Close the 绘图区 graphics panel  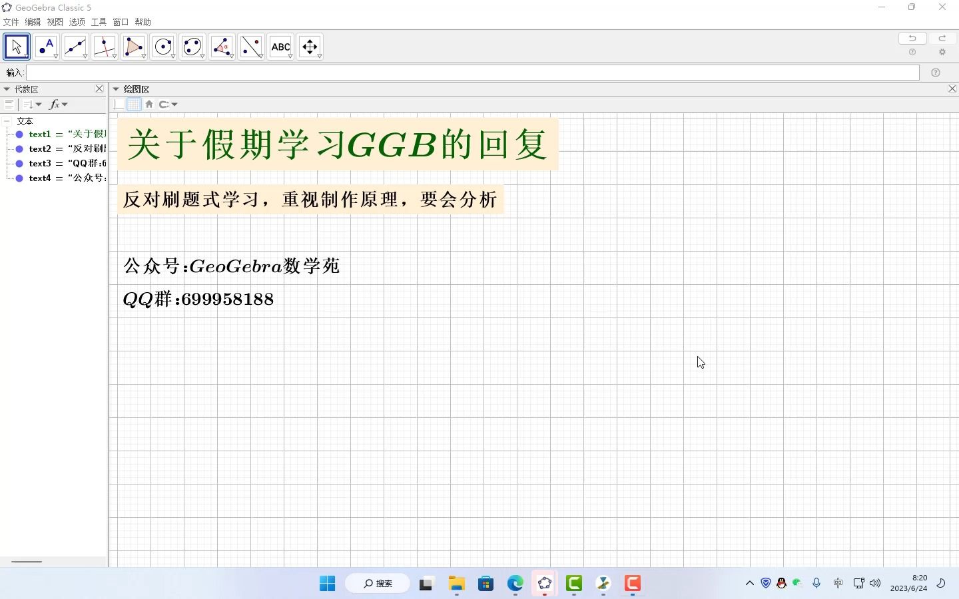(952, 89)
